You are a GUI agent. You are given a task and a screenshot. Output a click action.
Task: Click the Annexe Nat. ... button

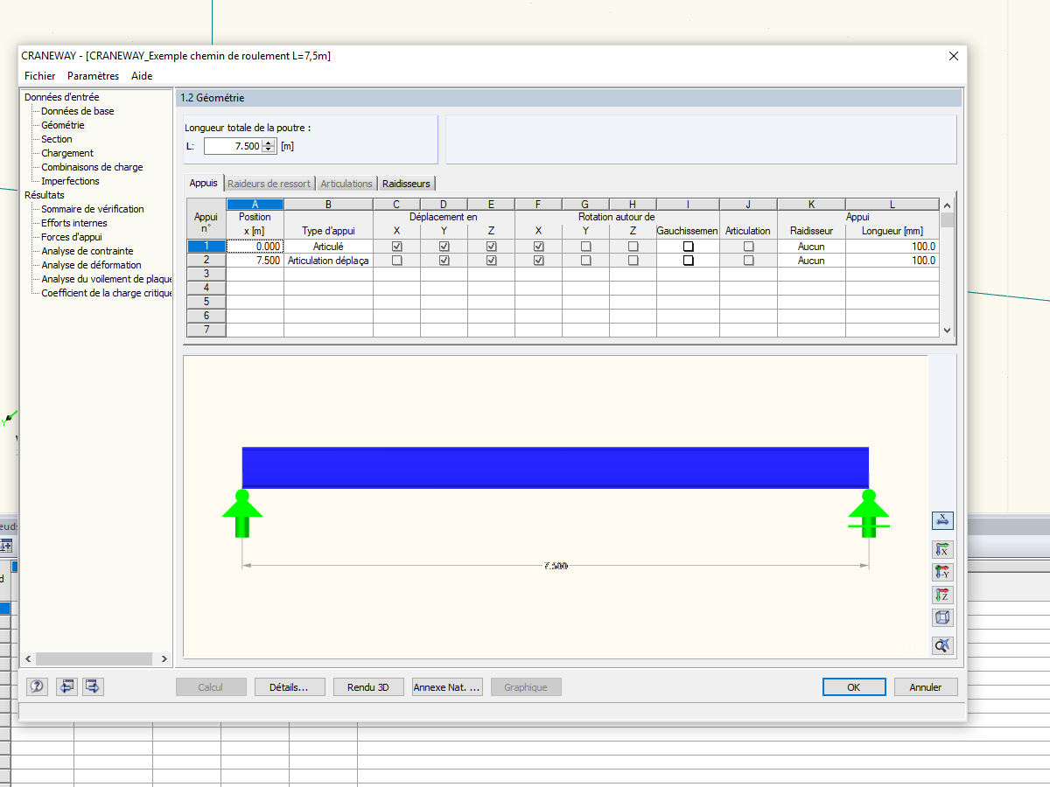click(x=447, y=687)
